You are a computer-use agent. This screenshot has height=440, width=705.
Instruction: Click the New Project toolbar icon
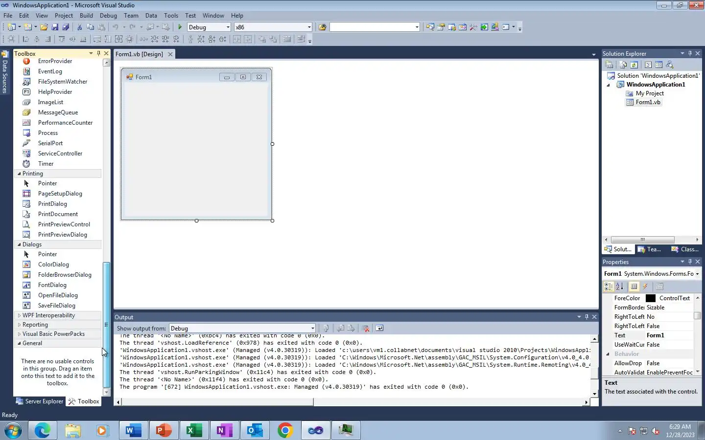tap(11, 27)
